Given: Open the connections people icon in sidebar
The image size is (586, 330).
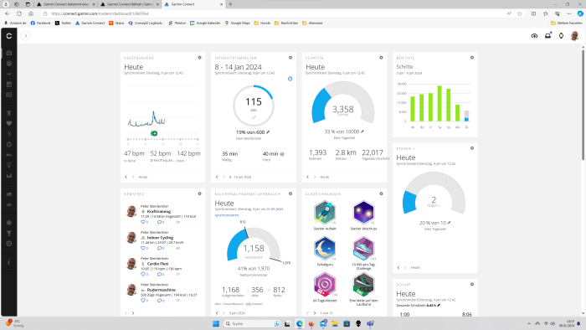Looking at the screenshot, I should [x=9, y=194].
